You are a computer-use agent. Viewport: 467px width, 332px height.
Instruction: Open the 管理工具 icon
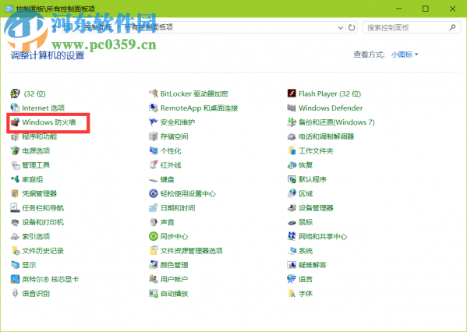(x=15, y=165)
